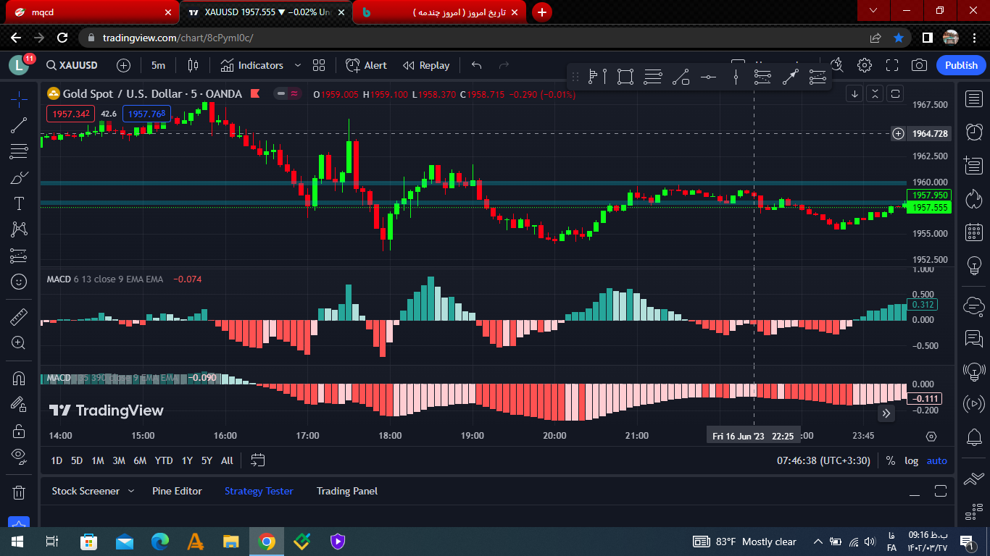The height and width of the screenshot is (556, 990).
Task: Select the text annotation tool
Action: [19, 203]
